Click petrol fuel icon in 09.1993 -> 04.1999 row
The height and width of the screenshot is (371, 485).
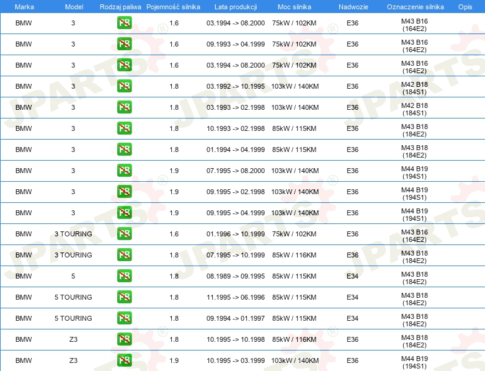(x=124, y=43)
